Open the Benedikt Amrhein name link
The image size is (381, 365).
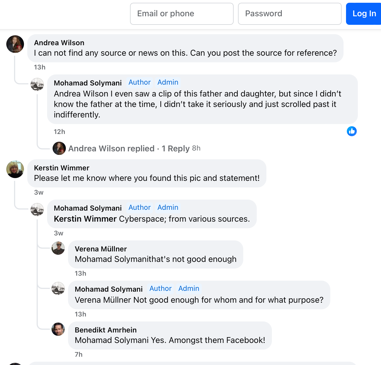[106, 330]
